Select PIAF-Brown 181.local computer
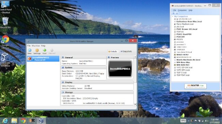The width and height of the screenshot is (222, 124). point(187,29)
